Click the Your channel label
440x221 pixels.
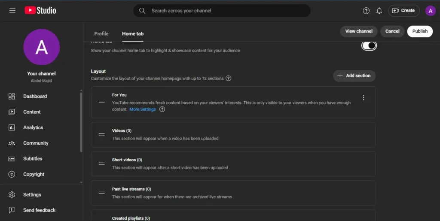[41, 74]
